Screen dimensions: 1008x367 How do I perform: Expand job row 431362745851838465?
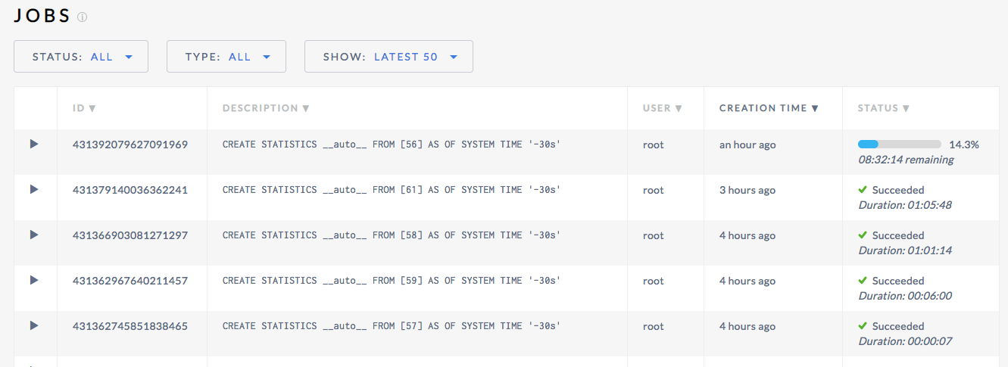pyautogui.click(x=34, y=325)
